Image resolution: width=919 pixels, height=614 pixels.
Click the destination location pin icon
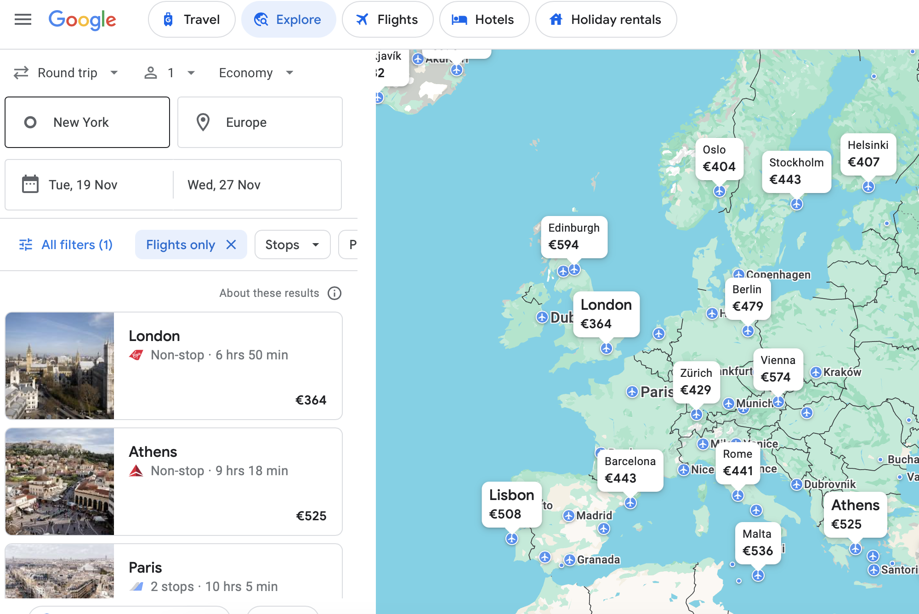(203, 122)
